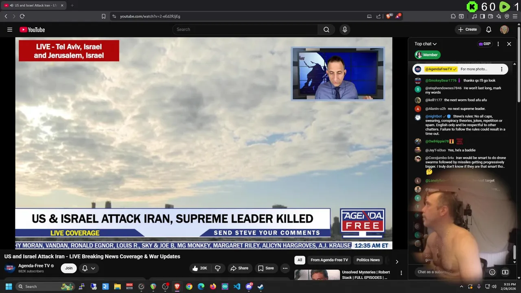Open Discord from the taskbar
The width and height of the screenshot is (521, 293).
tap(249, 286)
